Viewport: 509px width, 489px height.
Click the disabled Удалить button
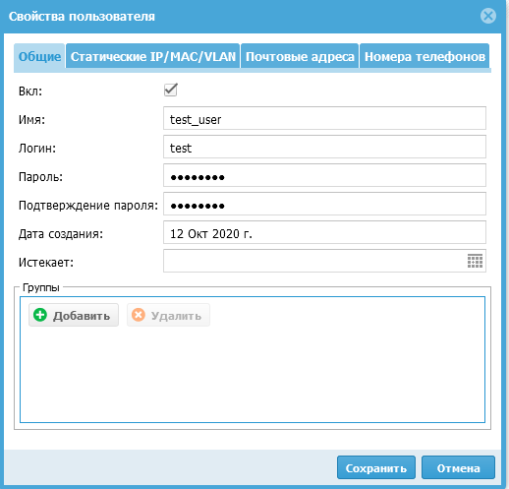pyautogui.click(x=168, y=315)
